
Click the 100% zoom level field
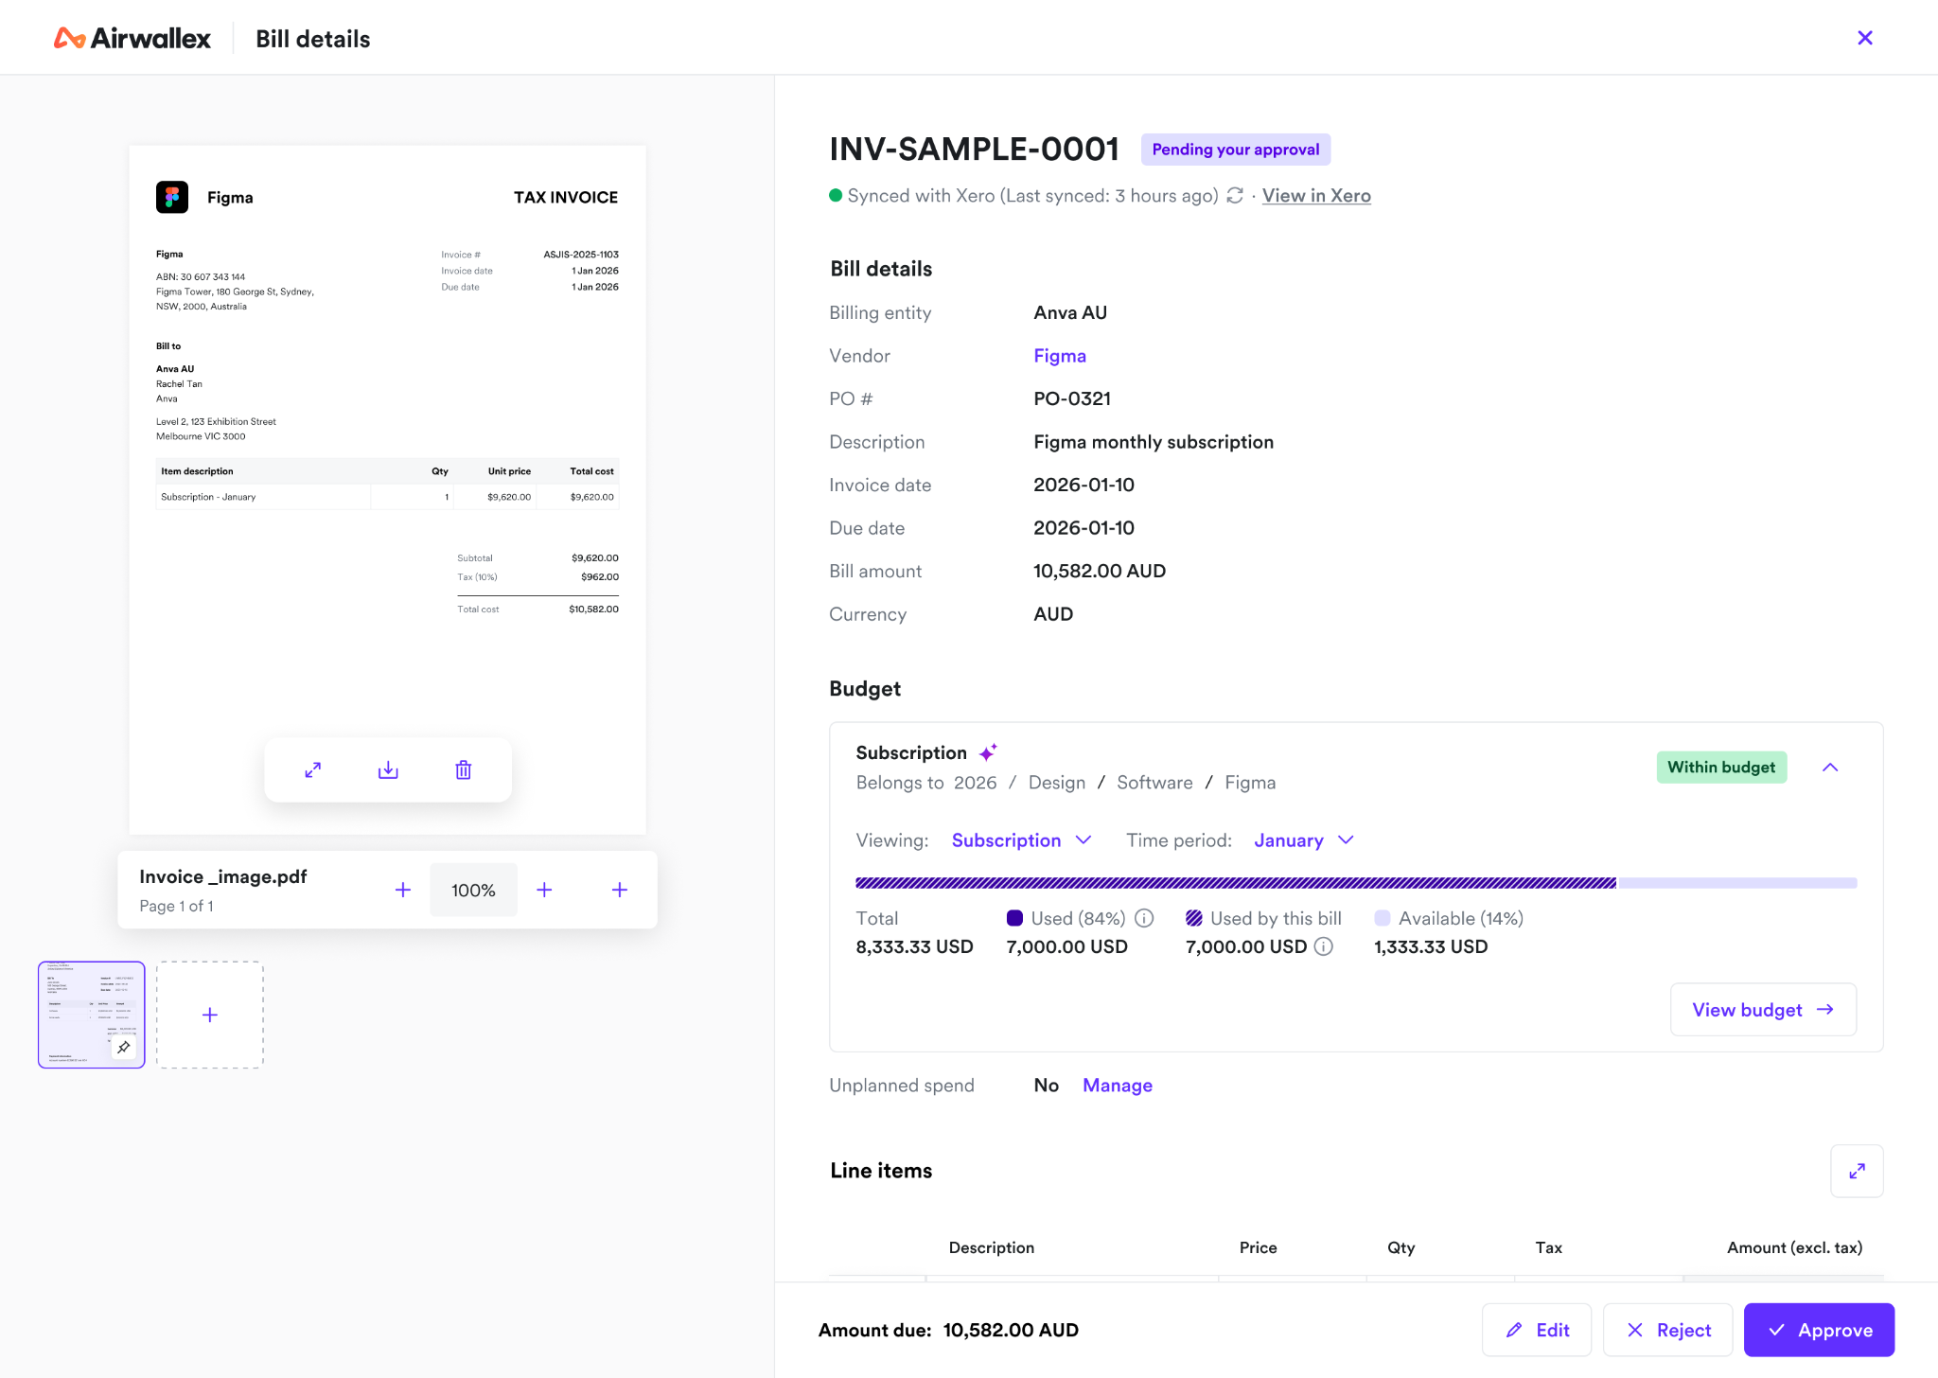(x=473, y=890)
